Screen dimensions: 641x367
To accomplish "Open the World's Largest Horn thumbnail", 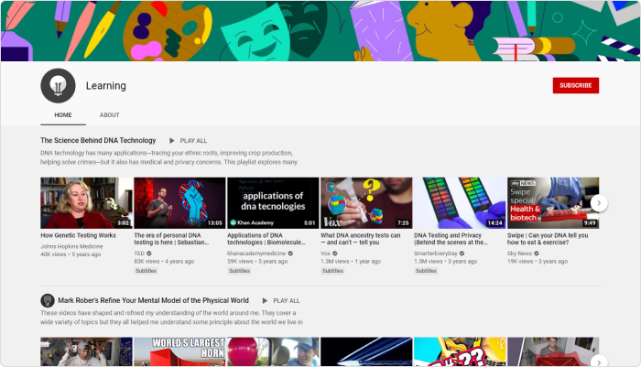I will point(179,351).
